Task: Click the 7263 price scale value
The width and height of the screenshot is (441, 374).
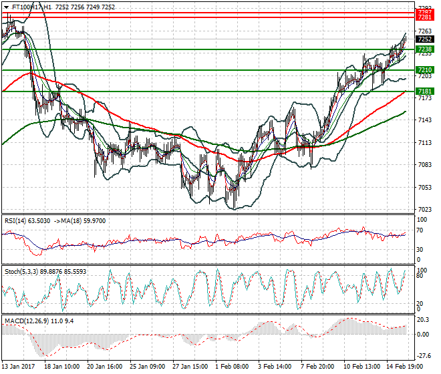Action: tap(425, 31)
